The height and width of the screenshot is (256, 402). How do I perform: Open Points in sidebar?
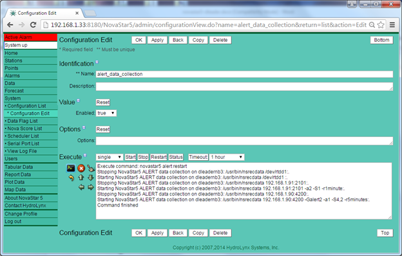(x=30, y=68)
